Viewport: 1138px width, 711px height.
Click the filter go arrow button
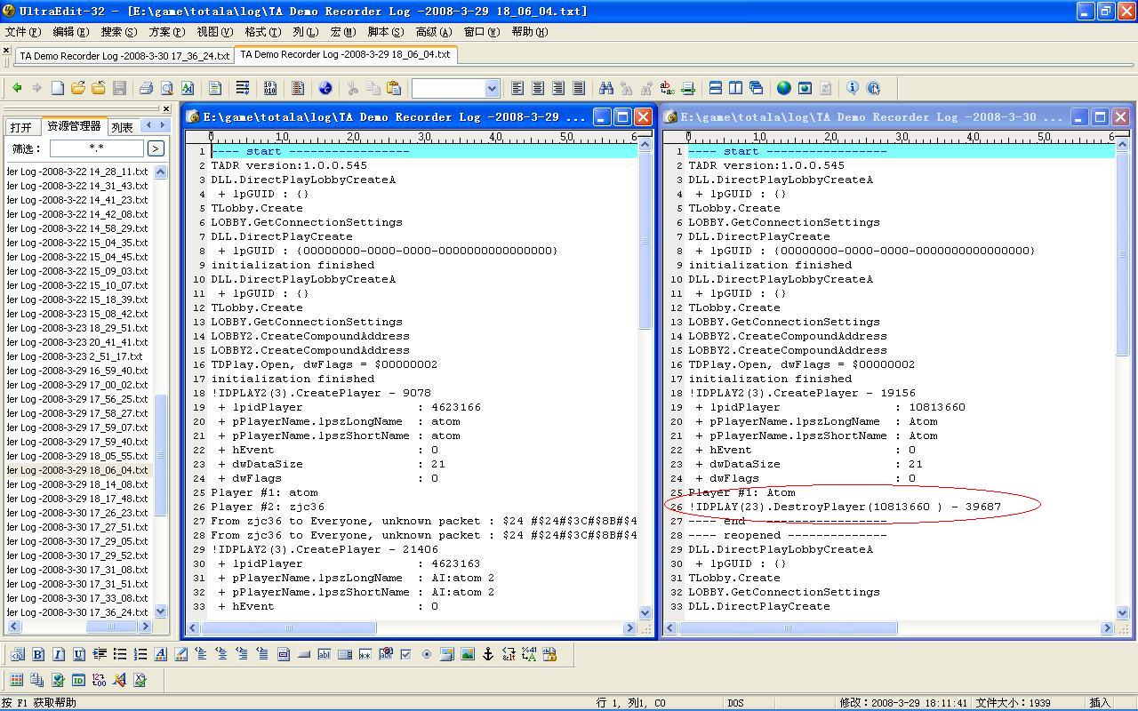click(x=156, y=148)
